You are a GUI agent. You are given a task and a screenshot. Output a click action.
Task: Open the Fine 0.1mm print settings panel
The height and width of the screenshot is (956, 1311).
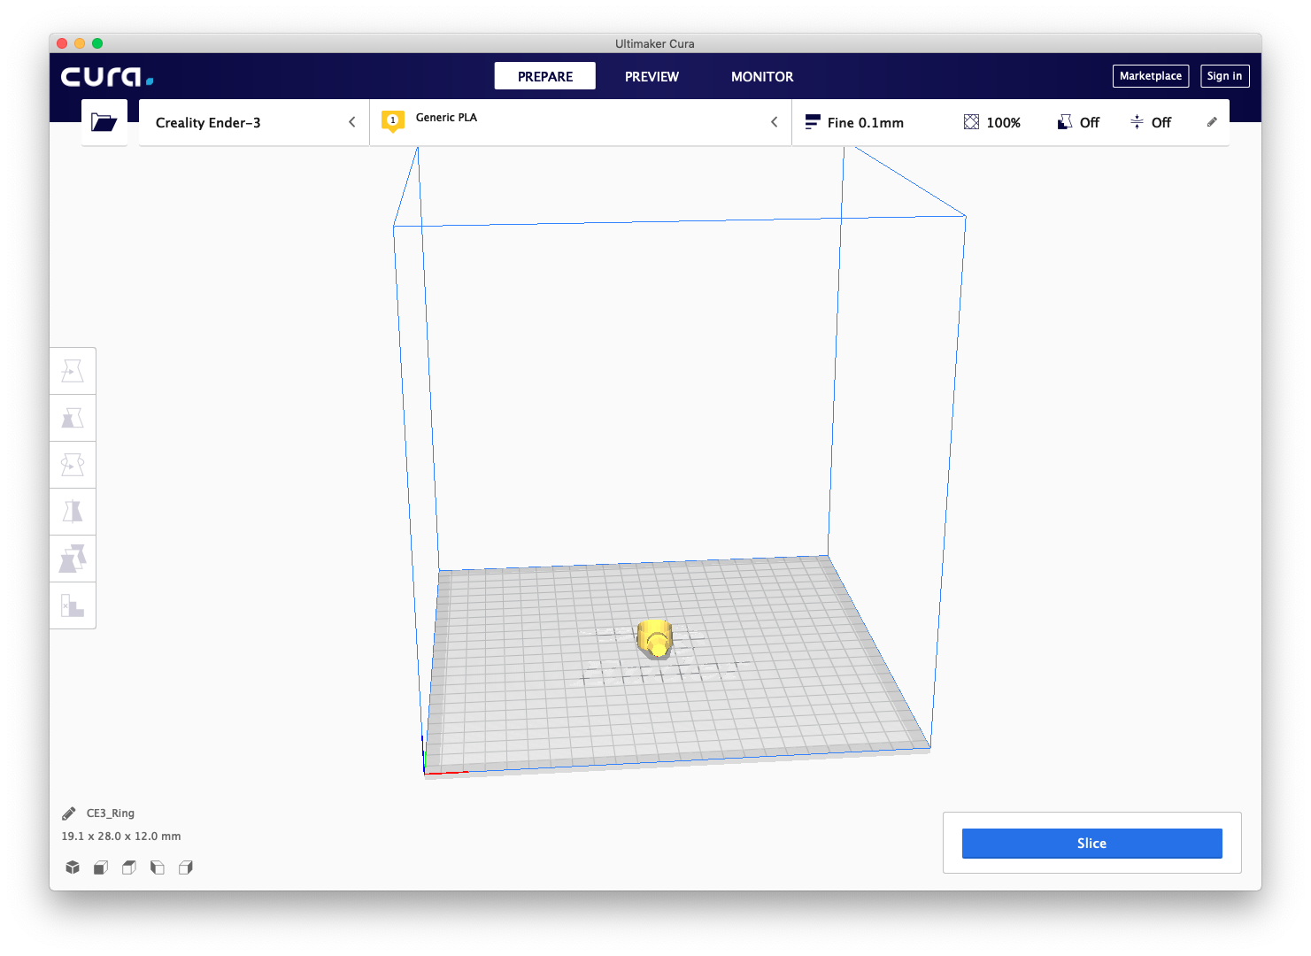1010,122
